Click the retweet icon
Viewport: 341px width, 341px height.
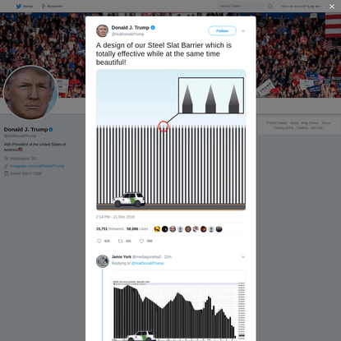tap(120, 241)
